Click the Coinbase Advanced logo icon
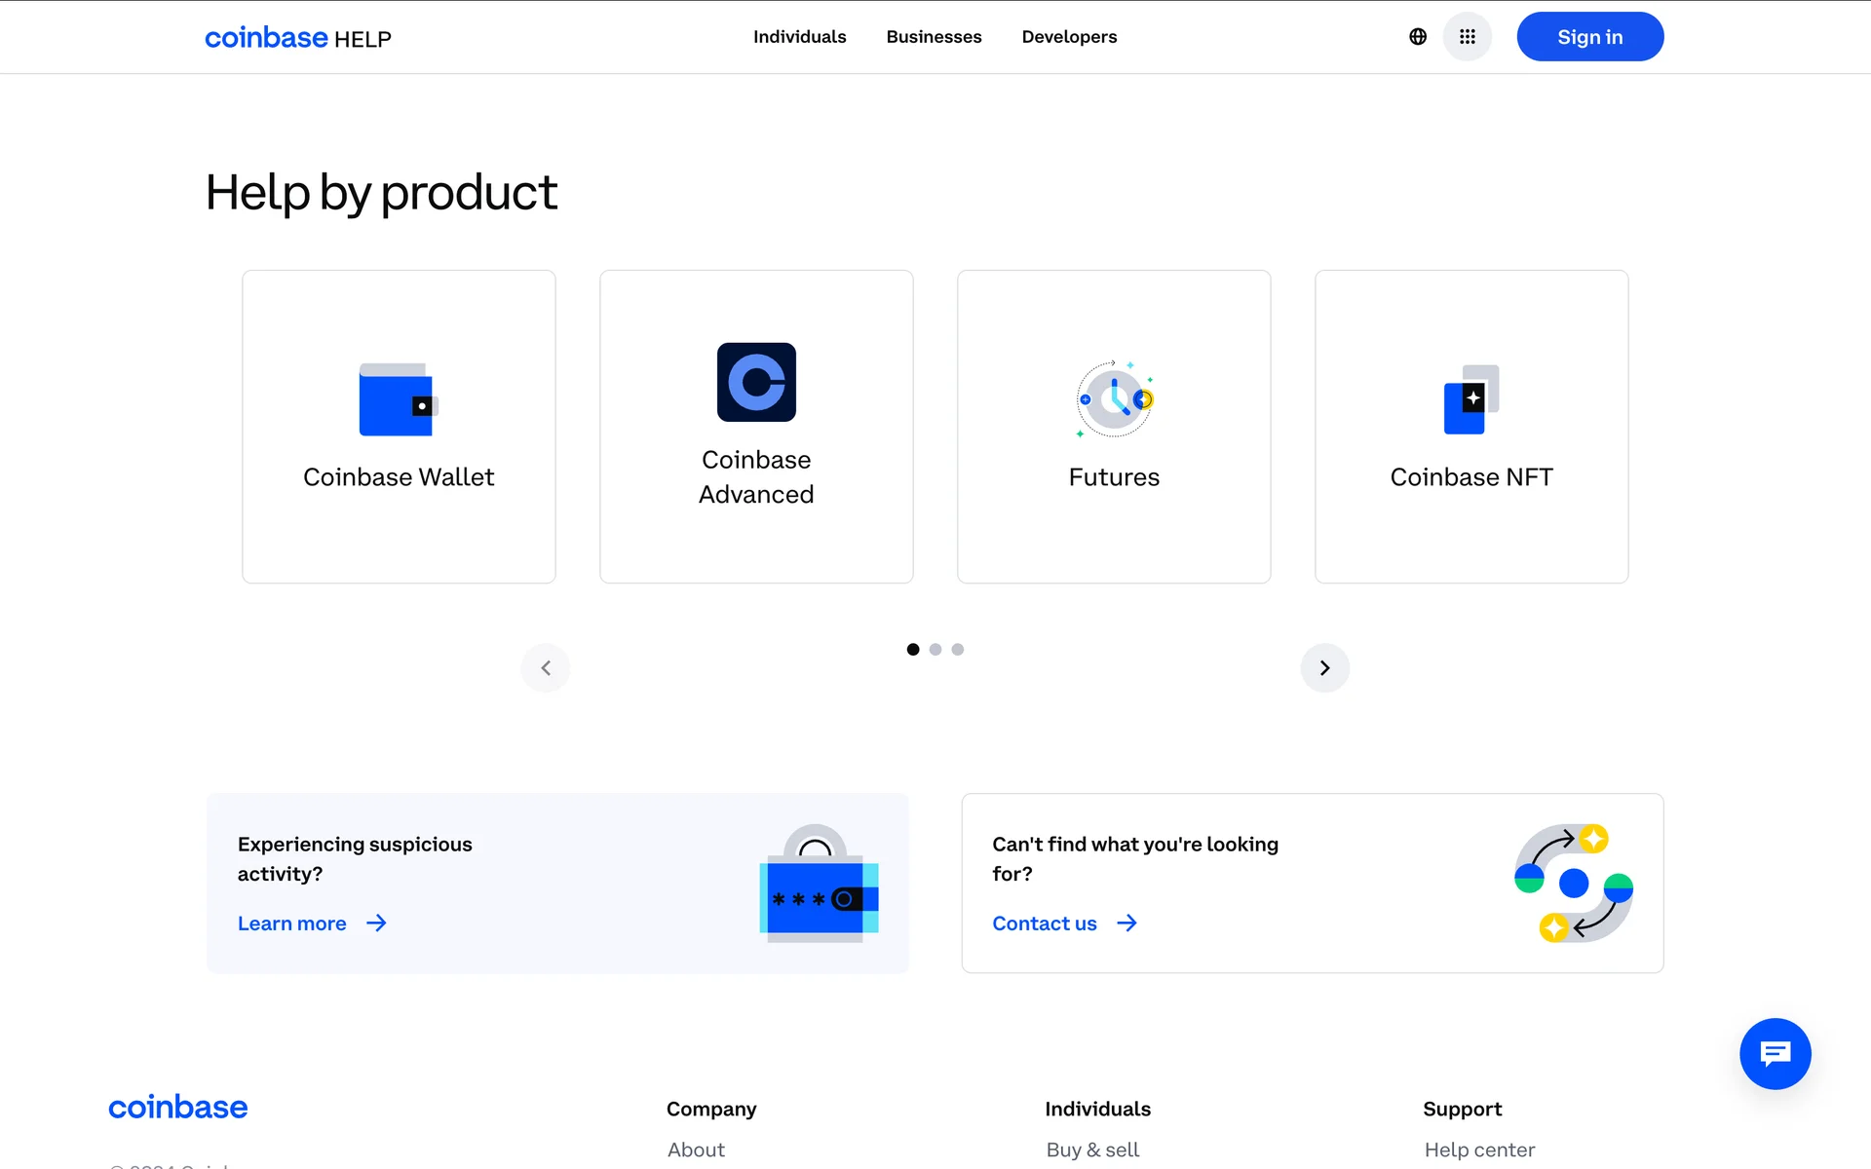 756,382
